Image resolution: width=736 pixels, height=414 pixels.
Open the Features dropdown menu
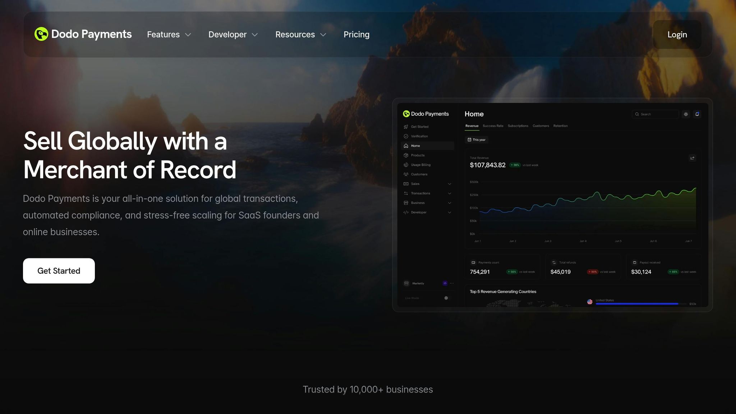click(x=169, y=34)
